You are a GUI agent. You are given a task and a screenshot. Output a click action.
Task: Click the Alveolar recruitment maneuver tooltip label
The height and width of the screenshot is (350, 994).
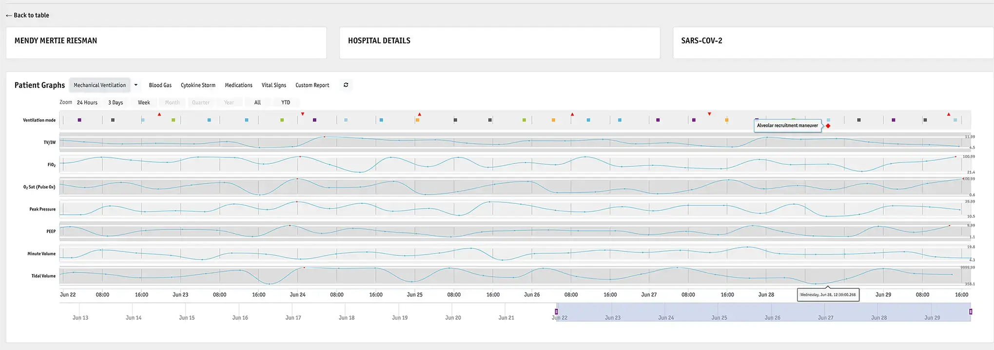pyautogui.click(x=787, y=126)
